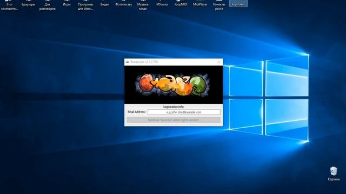
Task: Open the Музыка миди folder
Action: click(x=143, y=5)
